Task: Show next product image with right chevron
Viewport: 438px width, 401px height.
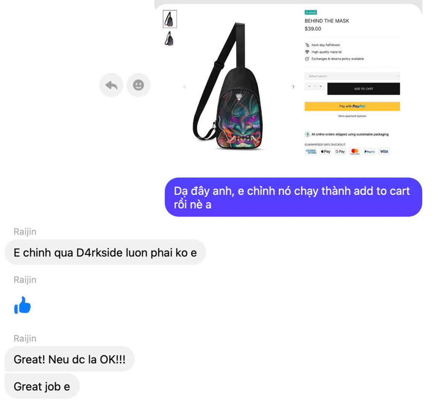Action: point(293,86)
